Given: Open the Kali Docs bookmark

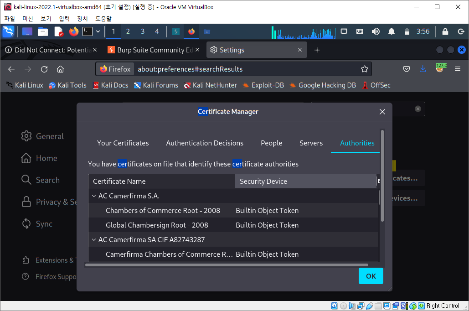Looking at the screenshot, I should click(x=110, y=85).
